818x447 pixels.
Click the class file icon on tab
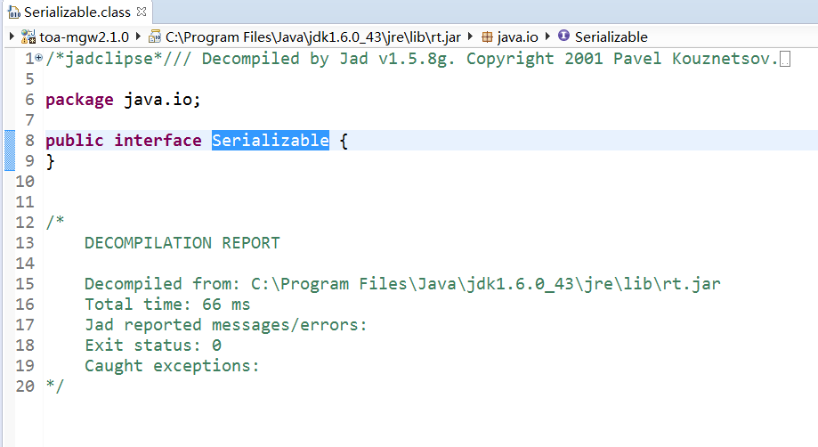(x=14, y=12)
